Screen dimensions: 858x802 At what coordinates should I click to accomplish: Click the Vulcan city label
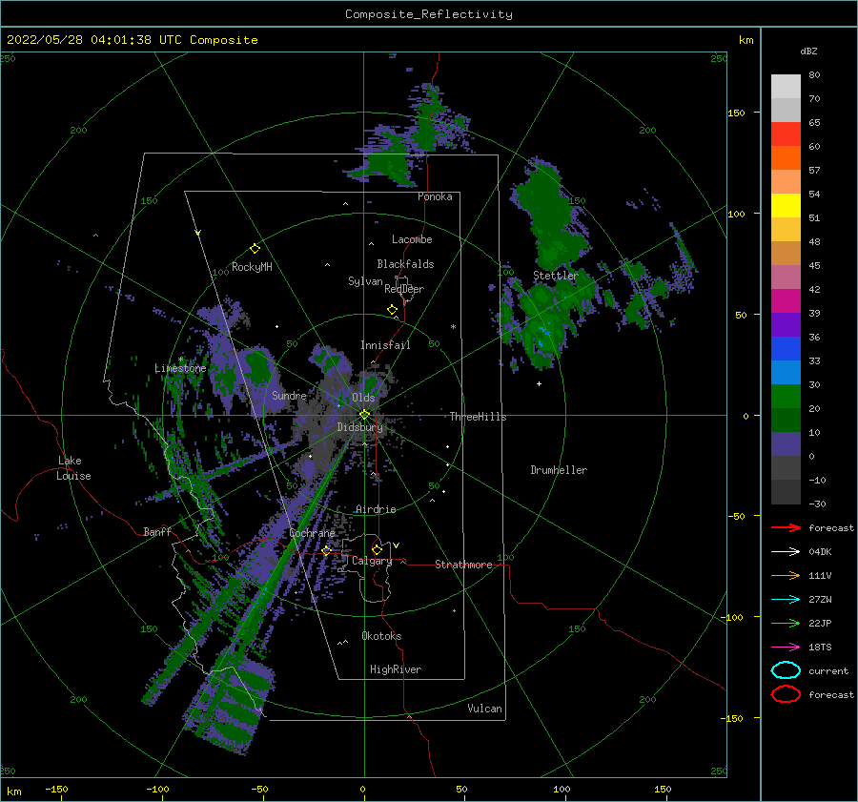tap(484, 709)
